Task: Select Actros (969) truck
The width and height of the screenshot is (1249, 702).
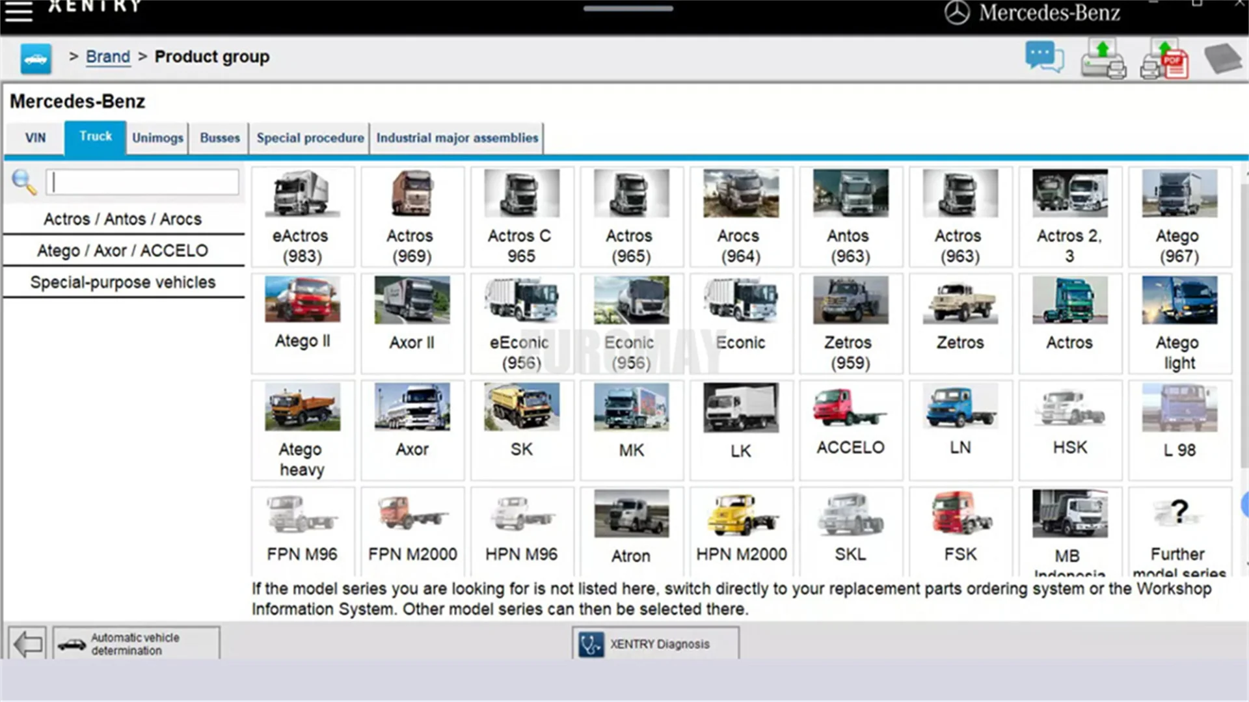Action: coord(412,217)
